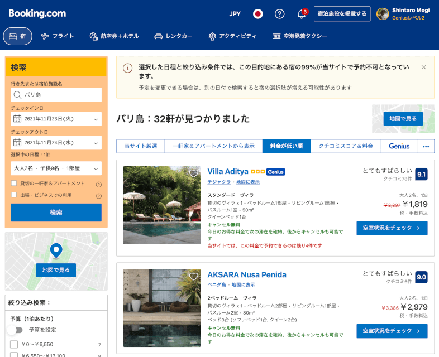The image size is (439, 357).
Task: Sort by 一軒家＆アパートメントから表示
Action: (x=213, y=146)
